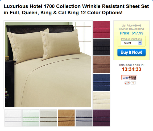
Task: Click the Google +1 icon
Action: [x=127, y=83]
